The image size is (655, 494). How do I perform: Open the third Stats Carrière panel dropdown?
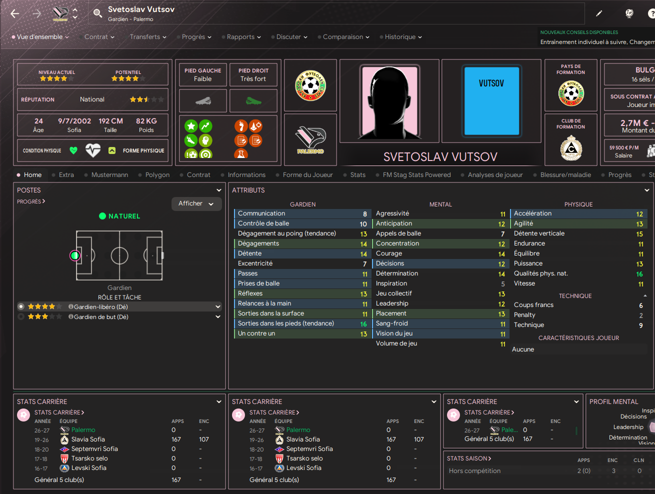point(576,402)
